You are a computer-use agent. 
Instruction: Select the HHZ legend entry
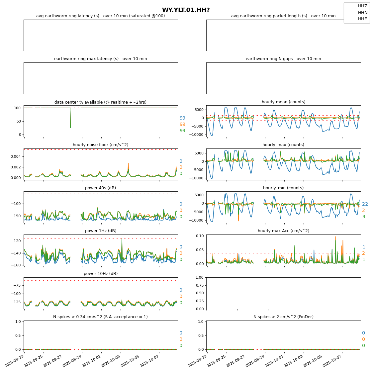(362, 6)
